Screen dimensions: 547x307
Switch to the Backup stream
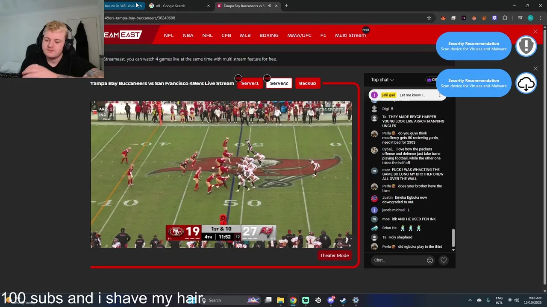click(307, 83)
